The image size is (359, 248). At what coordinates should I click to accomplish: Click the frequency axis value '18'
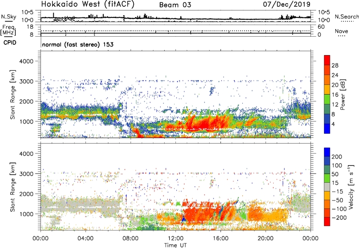tap(30, 27)
